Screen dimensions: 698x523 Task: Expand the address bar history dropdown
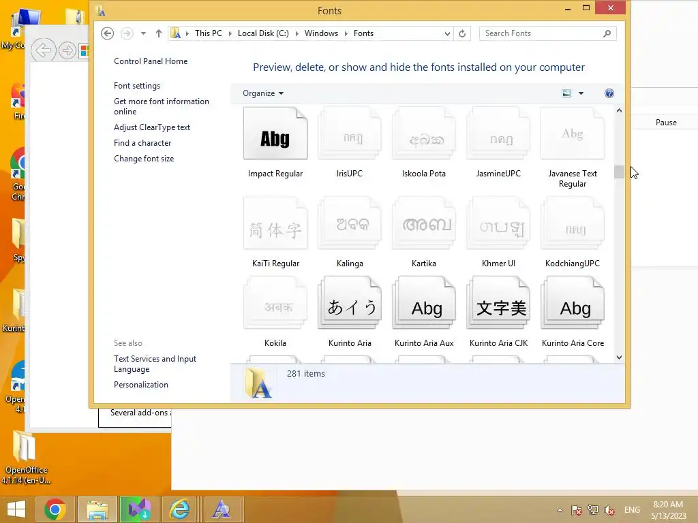point(447,33)
